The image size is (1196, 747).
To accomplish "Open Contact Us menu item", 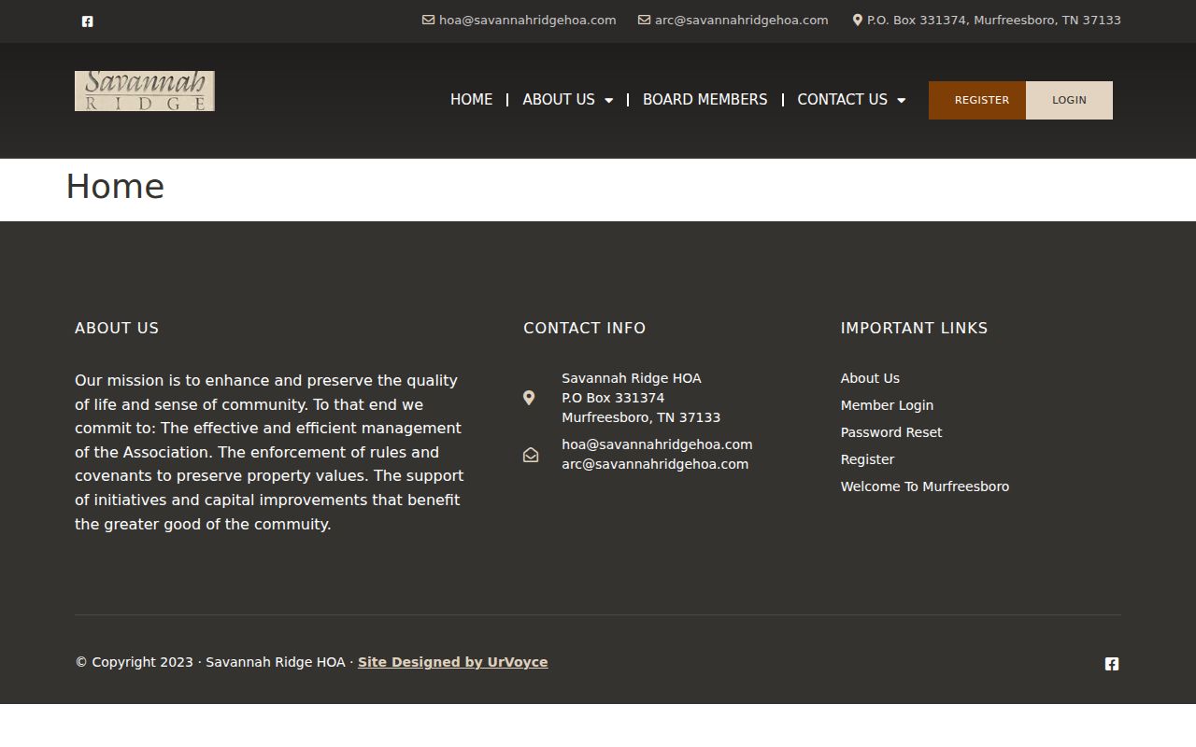I will pyautogui.click(x=842, y=100).
